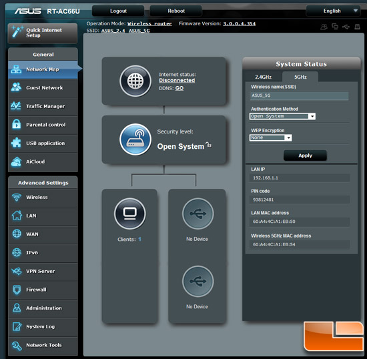Click the PIN code value 93812481
The image size is (367, 359).
pyautogui.click(x=263, y=200)
